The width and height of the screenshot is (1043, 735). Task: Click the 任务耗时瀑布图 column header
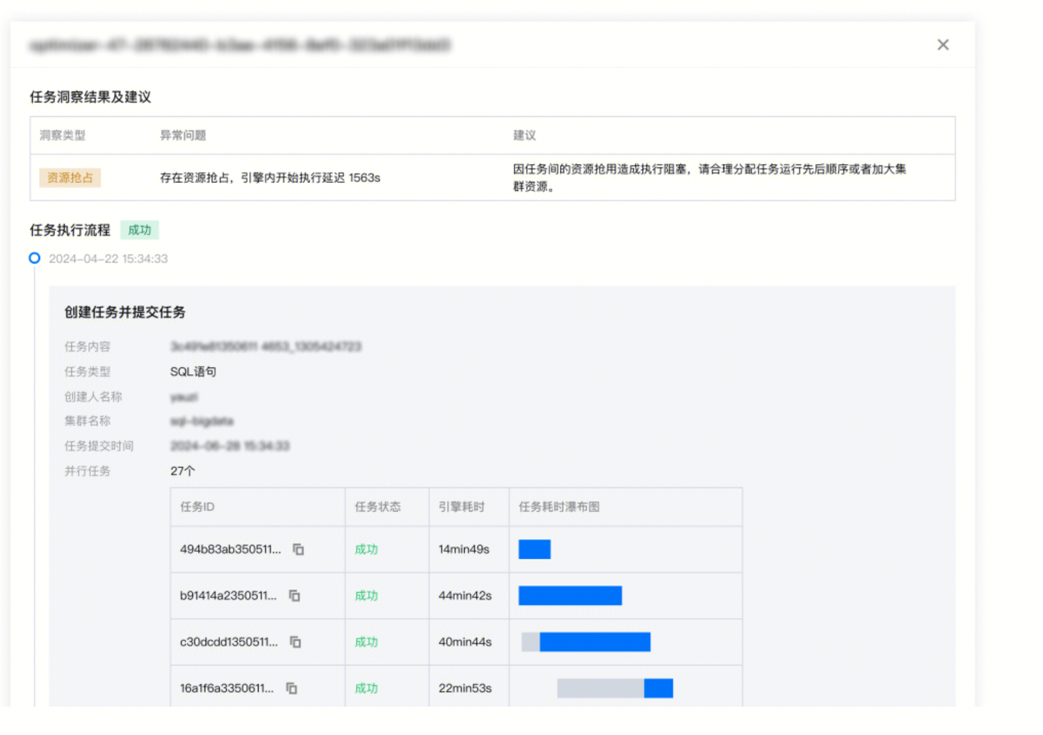pos(559,507)
